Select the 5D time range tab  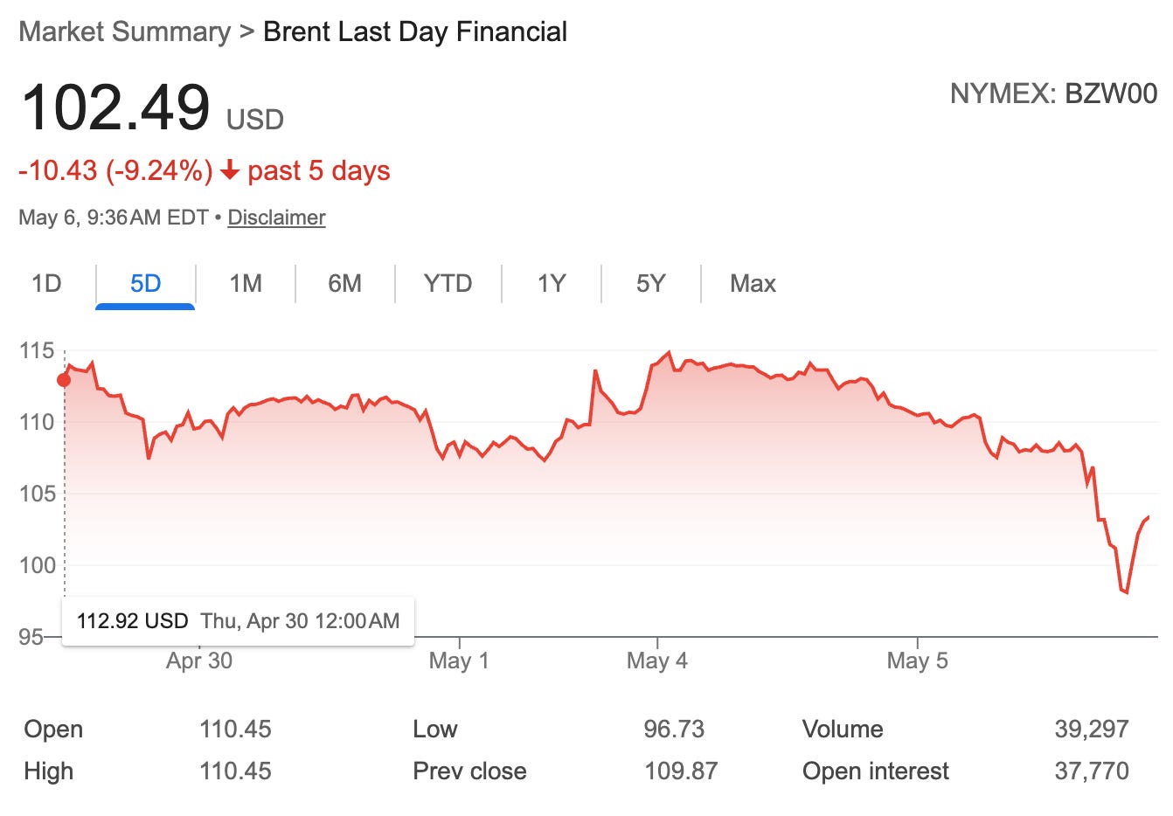[x=145, y=284]
